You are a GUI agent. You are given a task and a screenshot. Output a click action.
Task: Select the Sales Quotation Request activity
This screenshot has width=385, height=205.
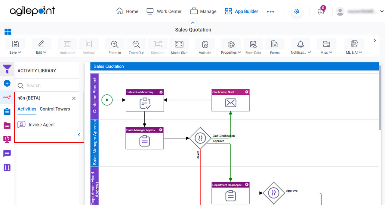click(145, 100)
